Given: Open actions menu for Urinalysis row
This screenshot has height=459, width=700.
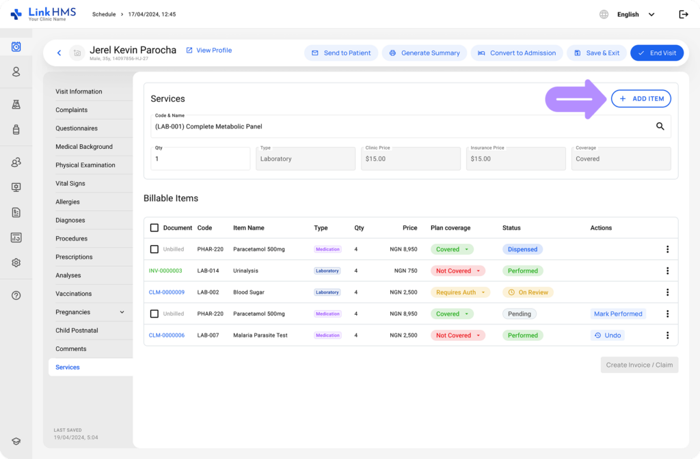Looking at the screenshot, I should (x=667, y=270).
